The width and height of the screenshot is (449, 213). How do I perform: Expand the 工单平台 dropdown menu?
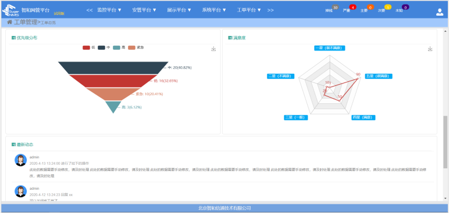249,10
